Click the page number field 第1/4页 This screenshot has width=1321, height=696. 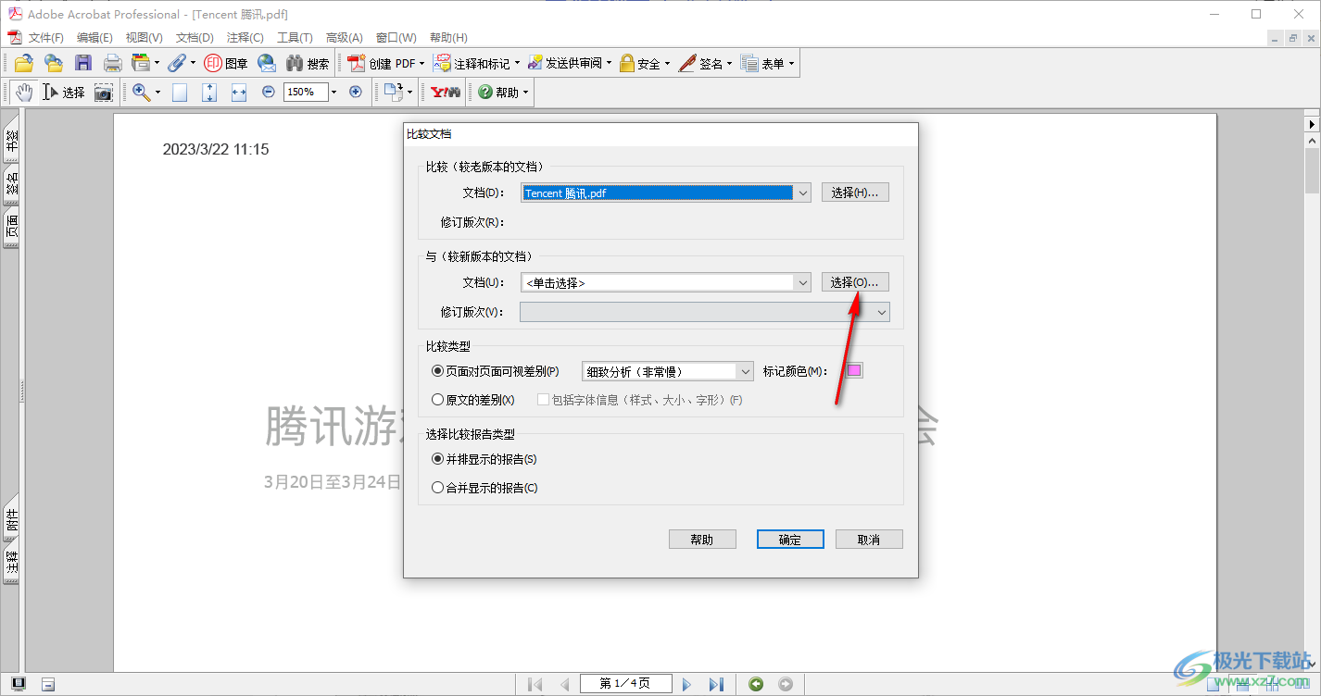[625, 684]
